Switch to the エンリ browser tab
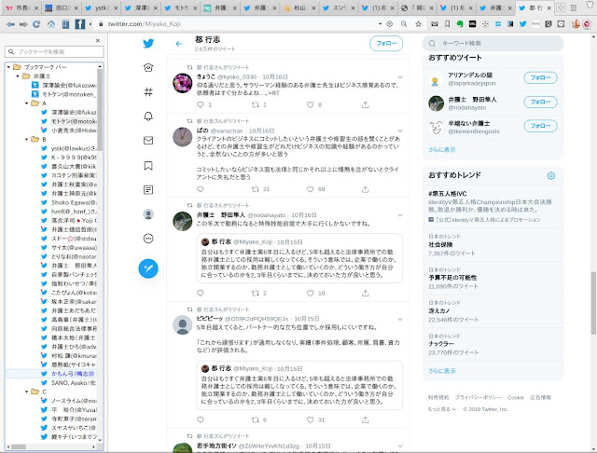This screenshot has width=597, height=453. [340, 7]
